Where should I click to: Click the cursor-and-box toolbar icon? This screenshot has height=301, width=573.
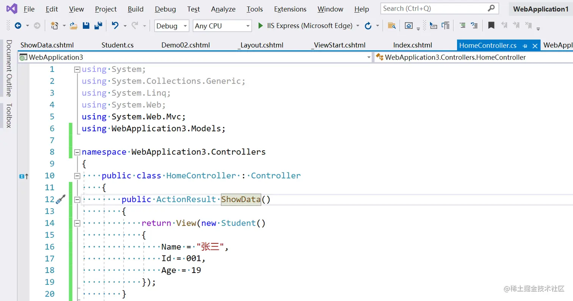coord(433,26)
